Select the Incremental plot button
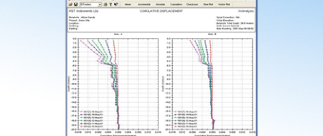This screenshot has height=136, width=323. coord(144,4)
